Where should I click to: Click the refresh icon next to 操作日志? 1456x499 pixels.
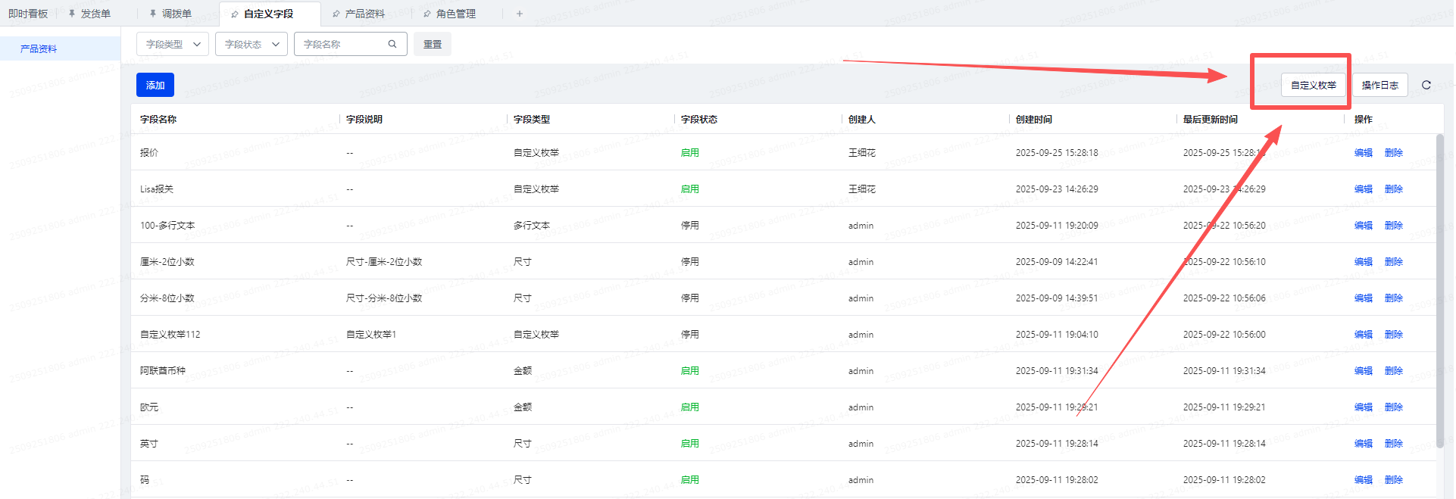(1426, 85)
